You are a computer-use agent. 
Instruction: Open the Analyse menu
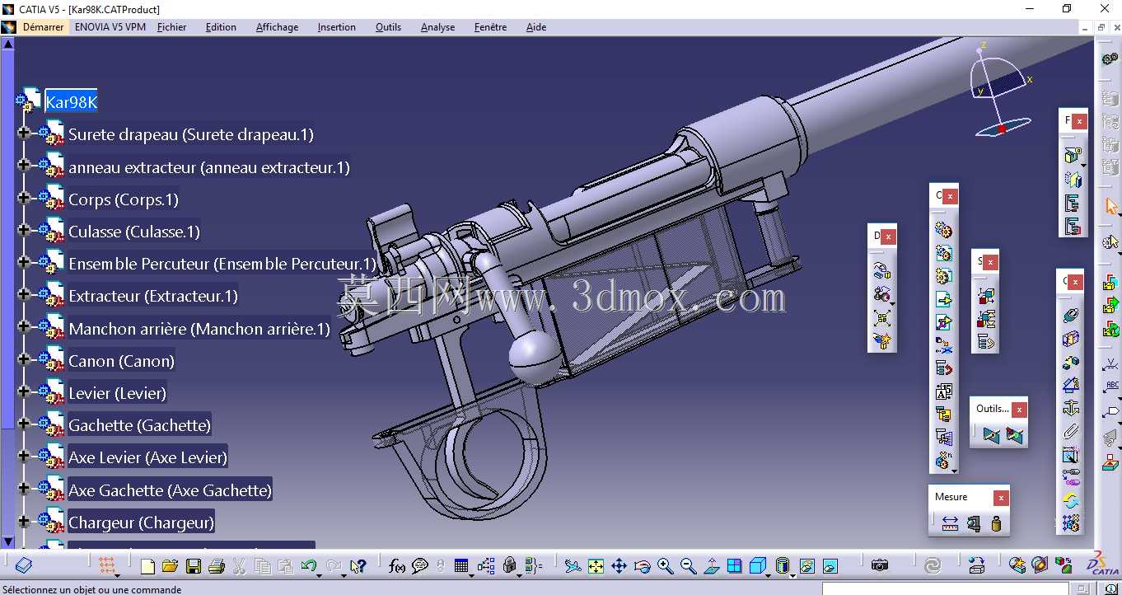[x=437, y=27]
